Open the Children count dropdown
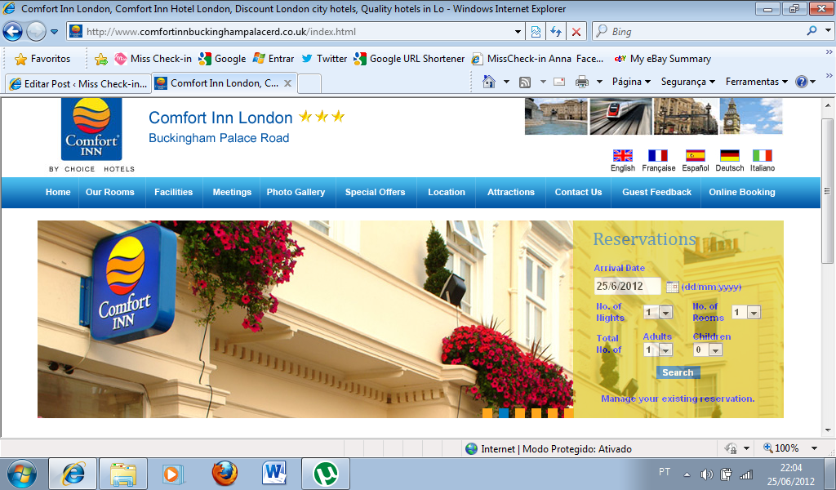The width and height of the screenshot is (836, 490). 708,350
